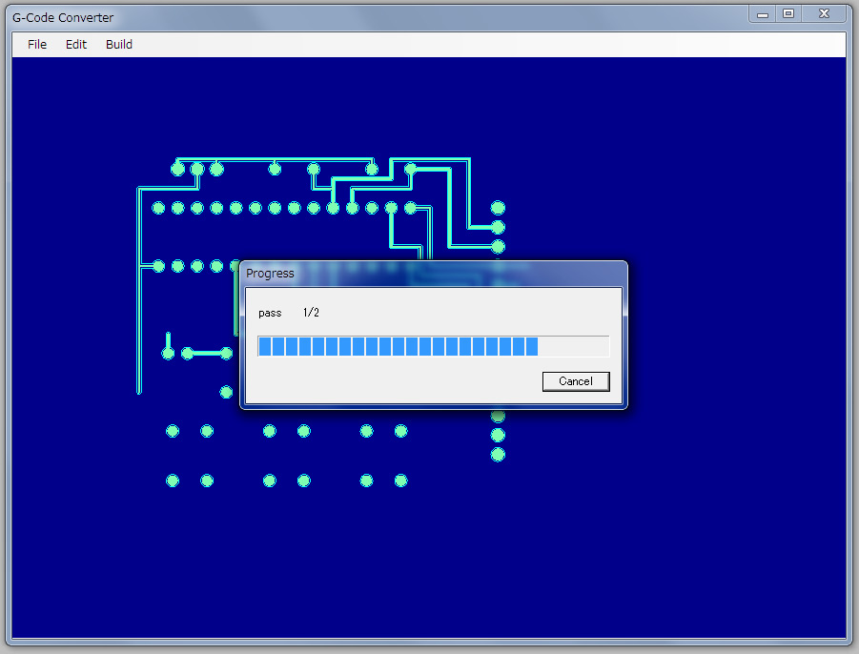The height and width of the screenshot is (654, 859).
Task: Open the Build menu
Action: (x=119, y=45)
